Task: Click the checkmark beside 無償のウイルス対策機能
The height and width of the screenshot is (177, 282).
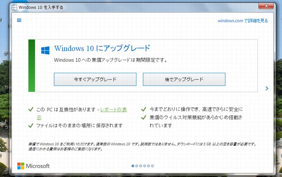Action: (x=143, y=117)
